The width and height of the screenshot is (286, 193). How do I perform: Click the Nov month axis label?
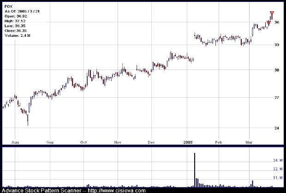(118, 142)
